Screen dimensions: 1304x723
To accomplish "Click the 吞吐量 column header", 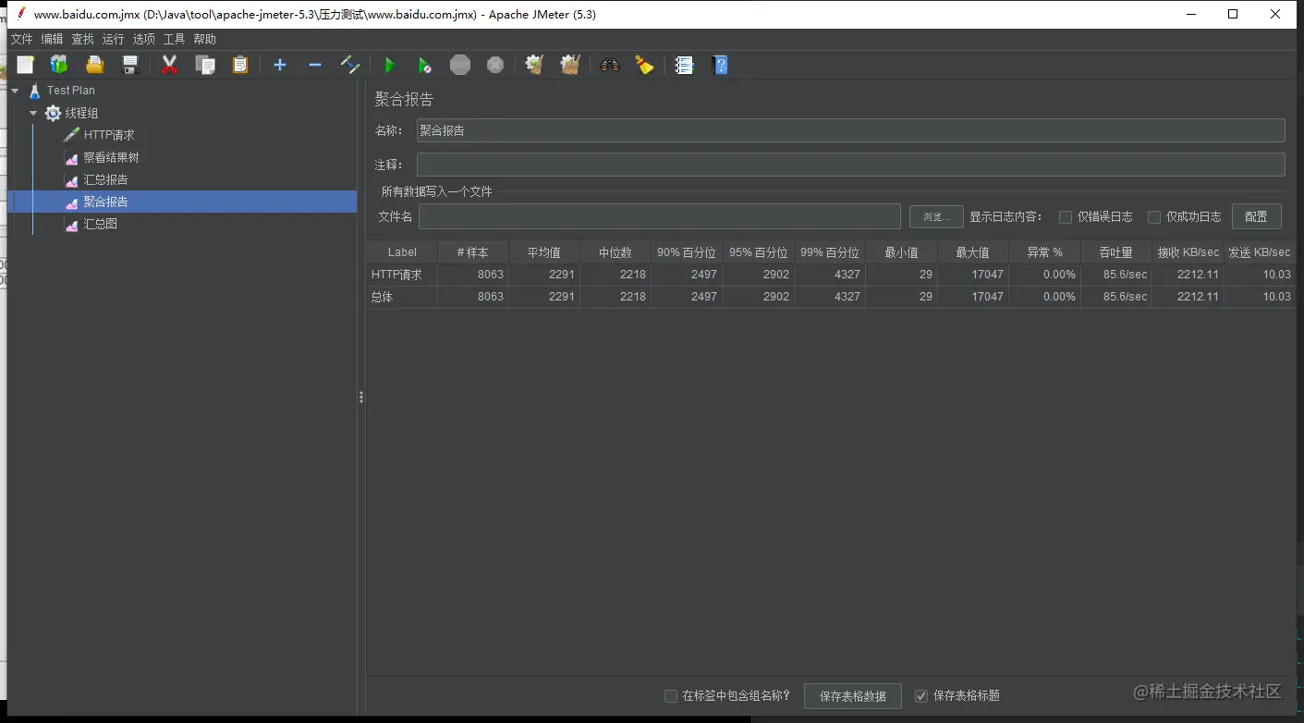I will coord(1116,252).
